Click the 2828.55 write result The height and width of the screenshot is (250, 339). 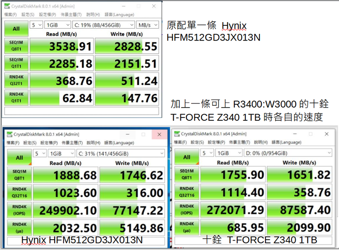[x=127, y=46]
